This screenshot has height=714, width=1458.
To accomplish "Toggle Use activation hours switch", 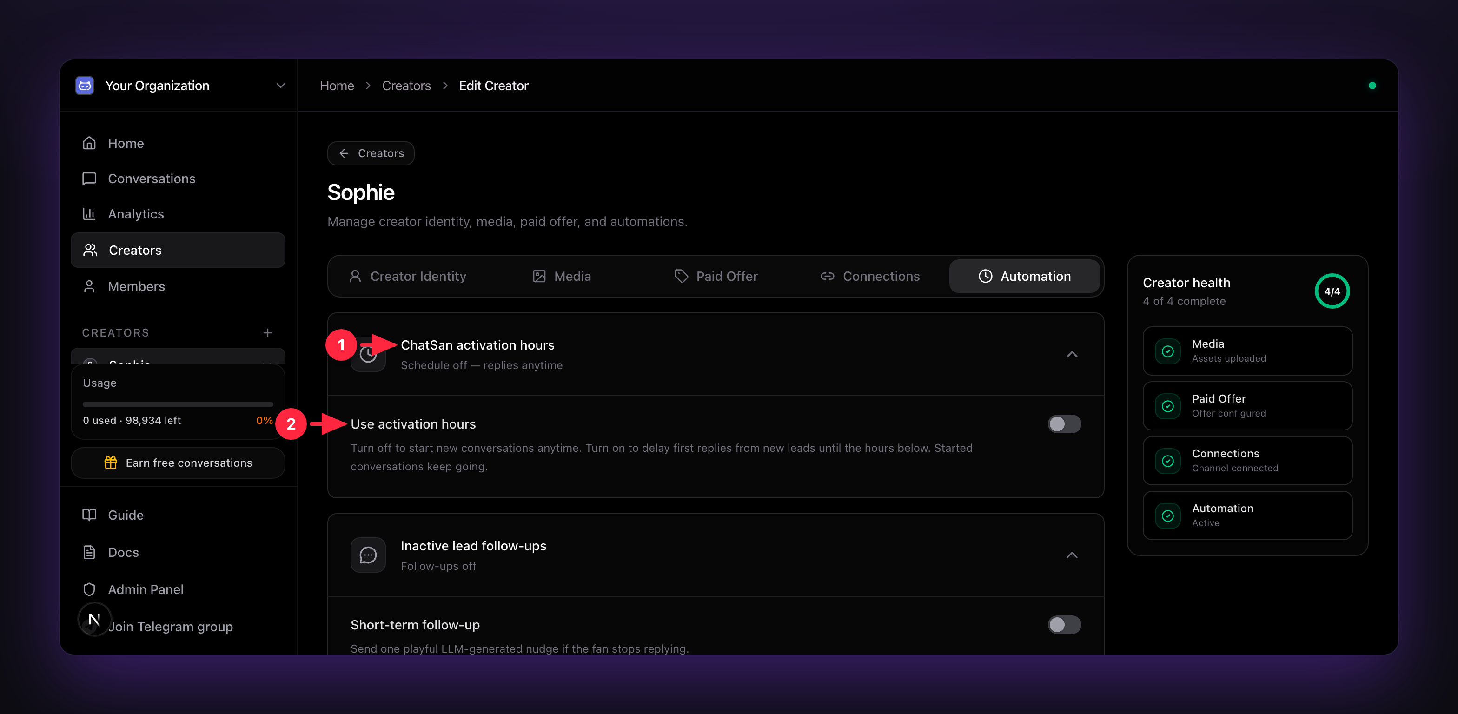I will (1064, 424).
